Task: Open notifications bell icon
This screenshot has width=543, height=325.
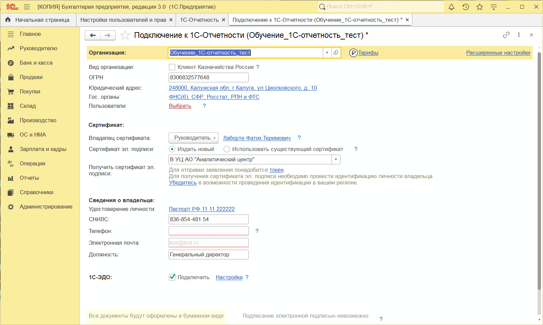Action: [x=451, y=7]
